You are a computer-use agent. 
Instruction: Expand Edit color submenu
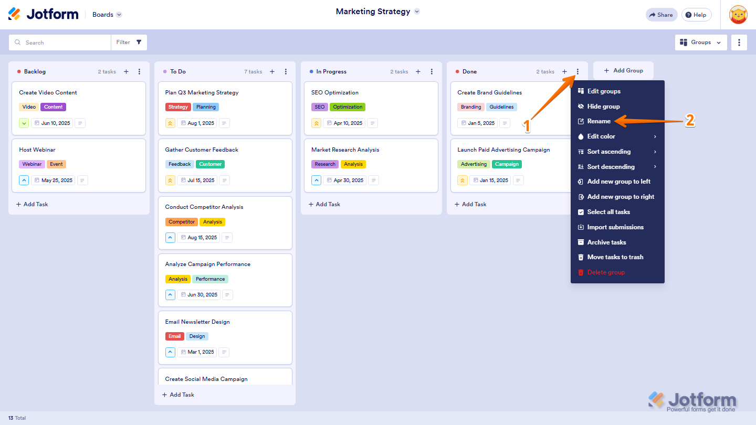[x=617, y=136]
